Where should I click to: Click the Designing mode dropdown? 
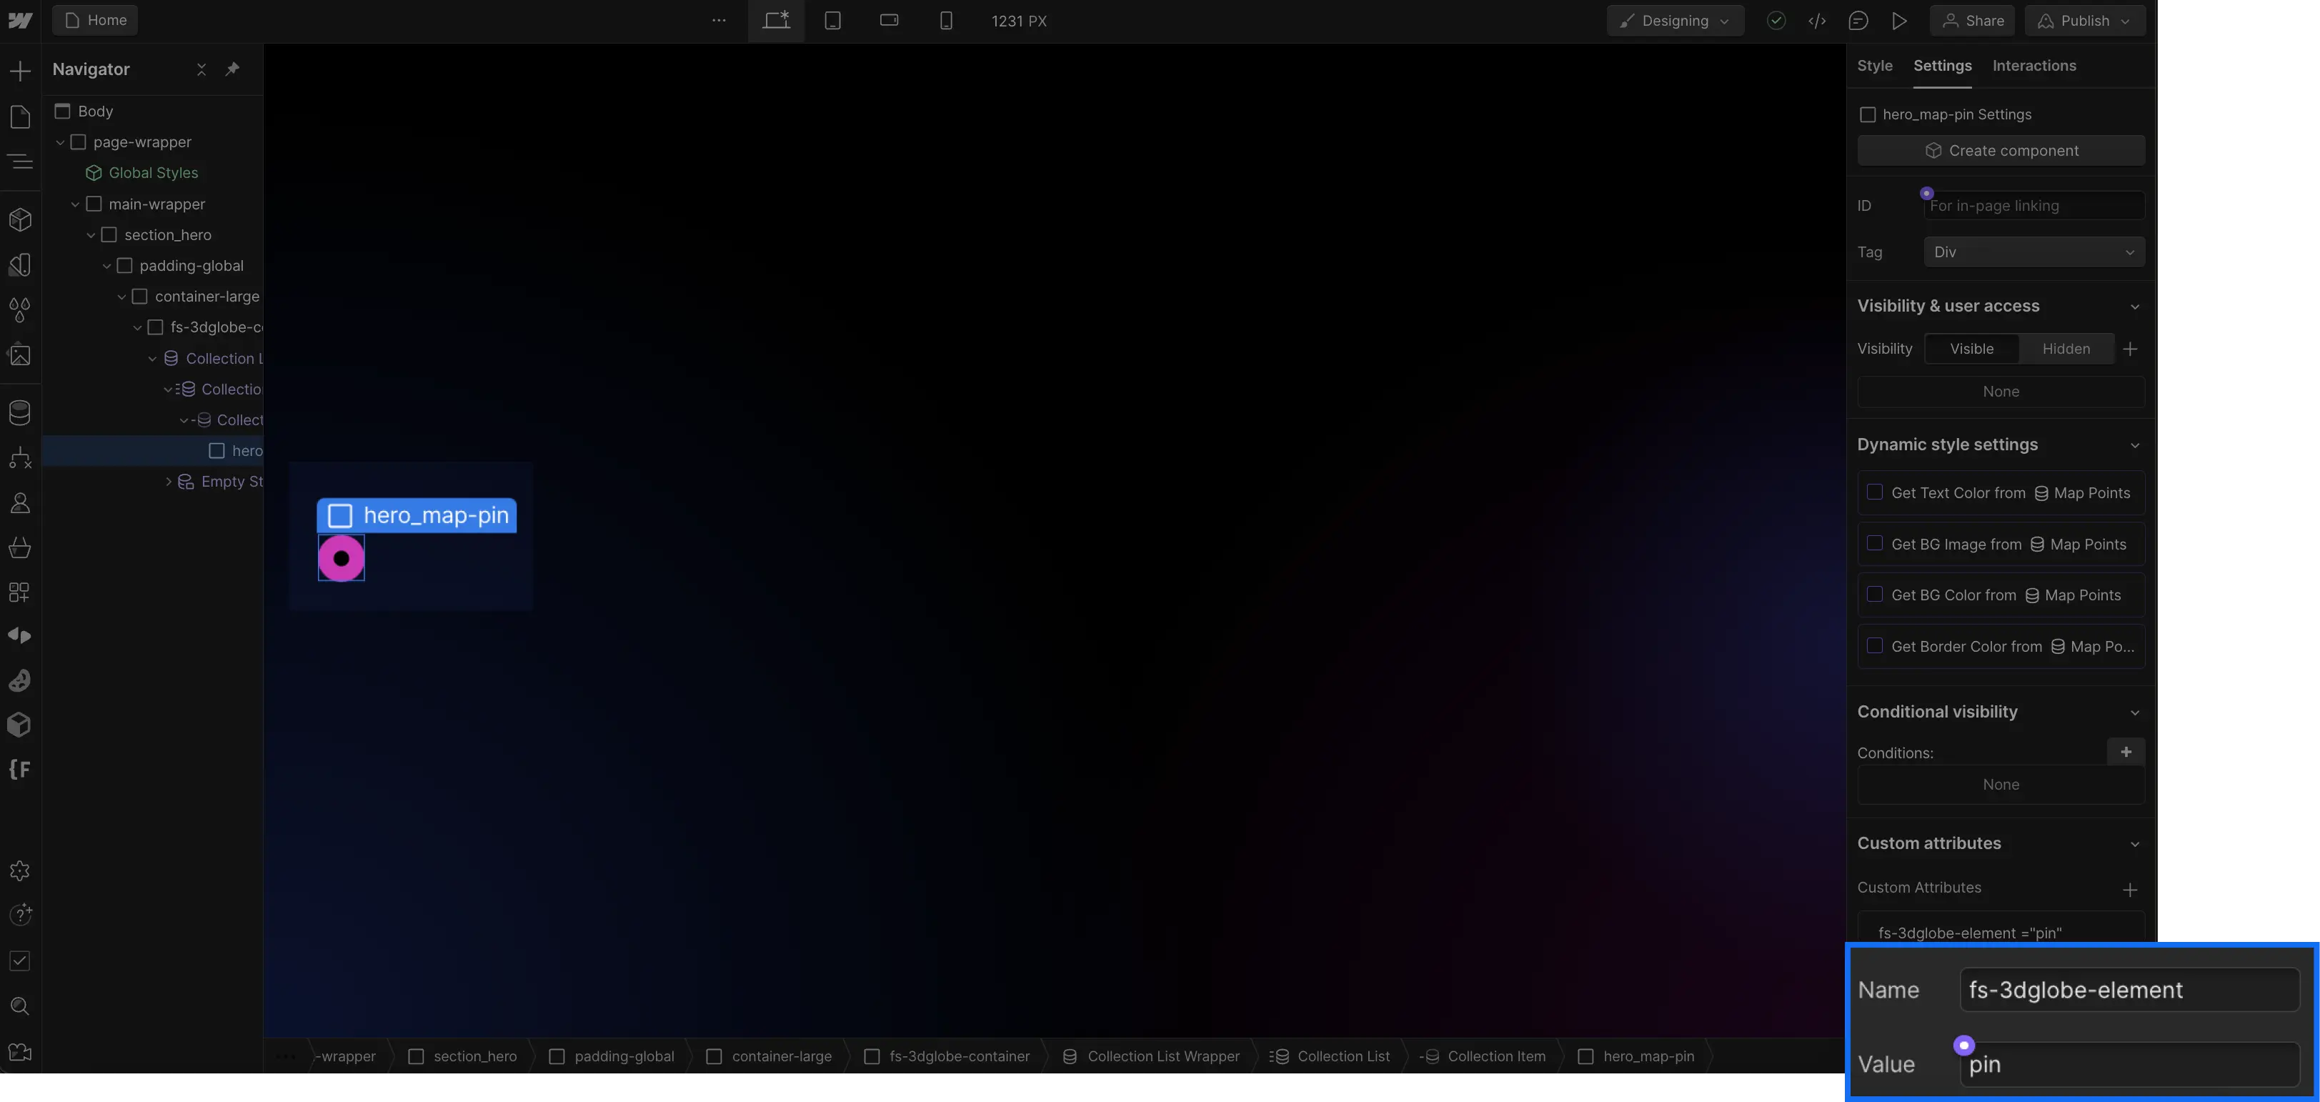1672,21
